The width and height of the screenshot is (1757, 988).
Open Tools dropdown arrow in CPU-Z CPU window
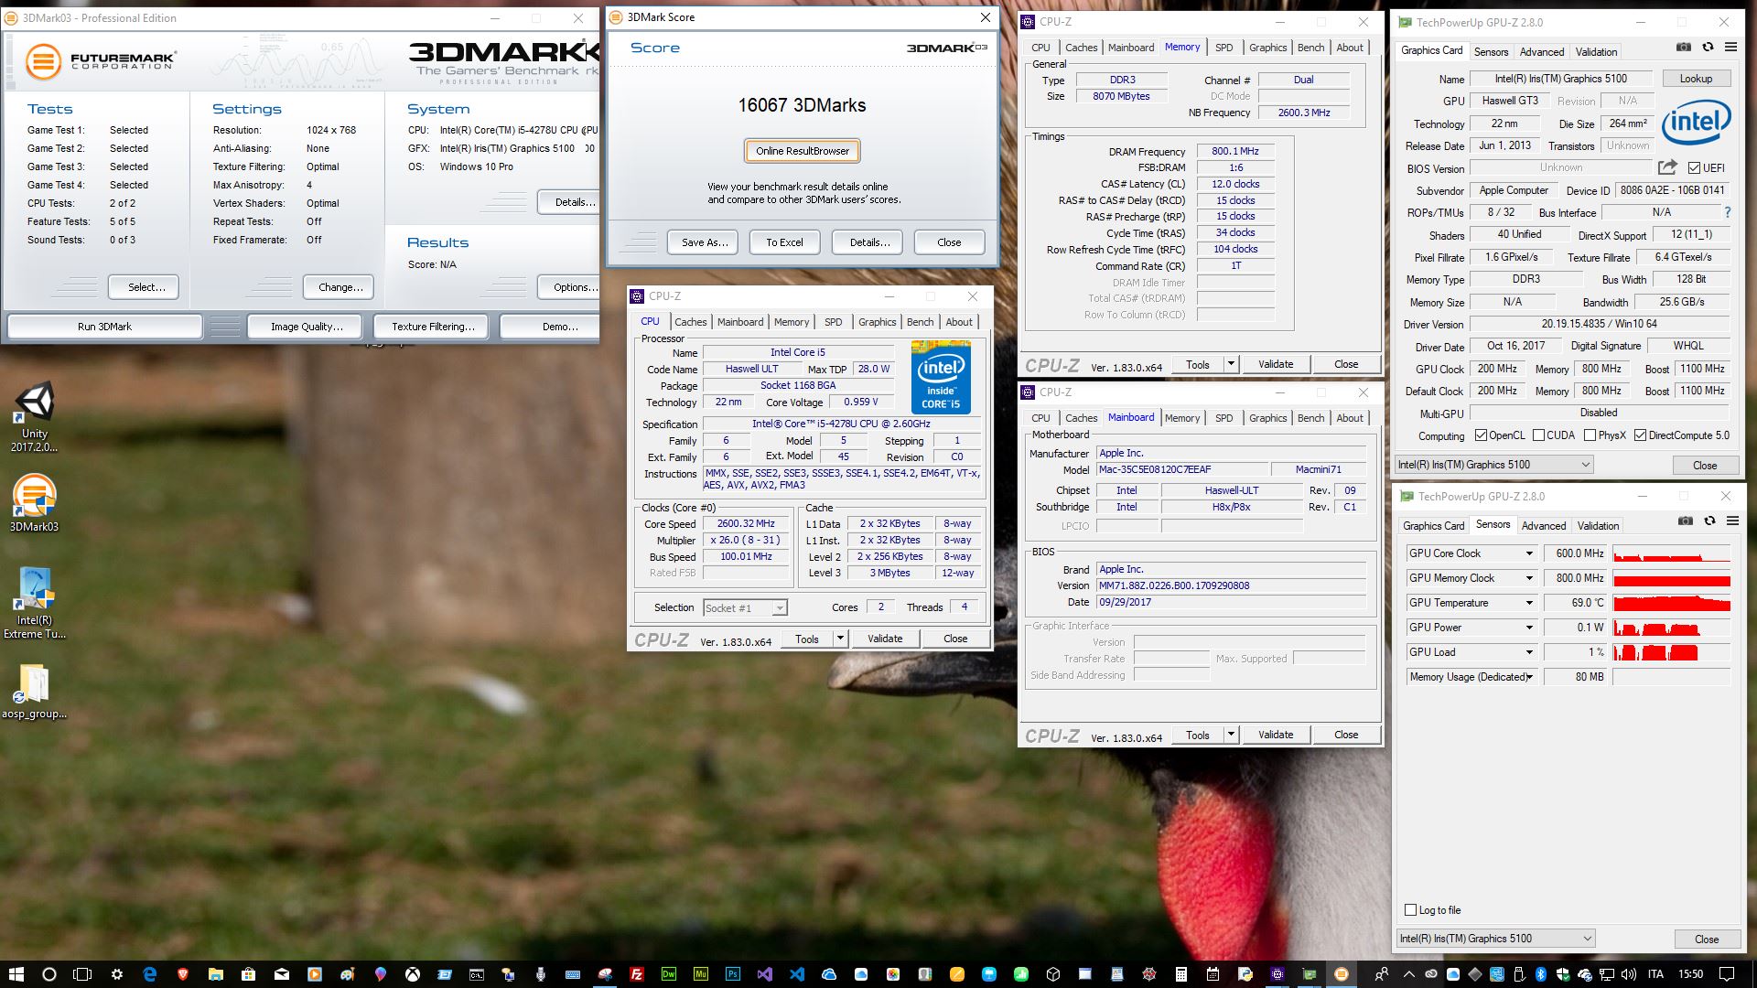click(840, 639)
